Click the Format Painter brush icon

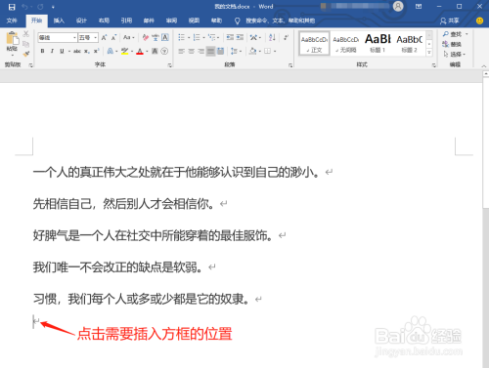pos(26,54)
